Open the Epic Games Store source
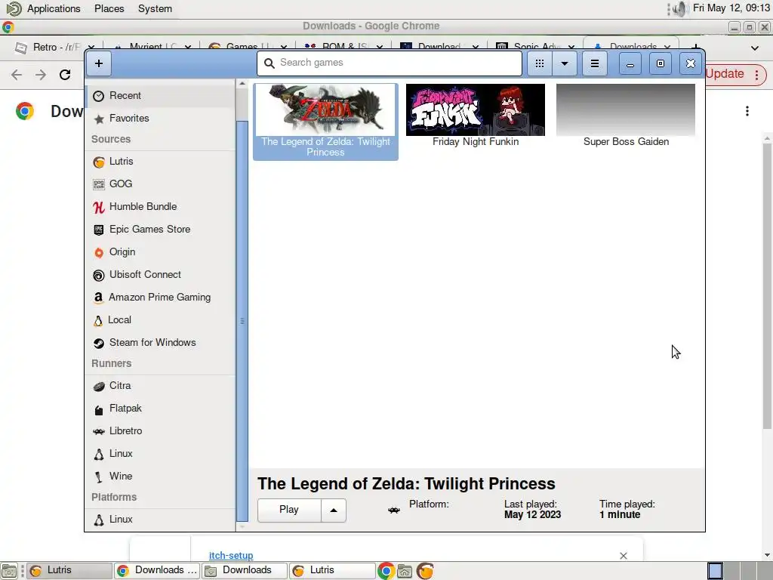 (x=160, y=230)
